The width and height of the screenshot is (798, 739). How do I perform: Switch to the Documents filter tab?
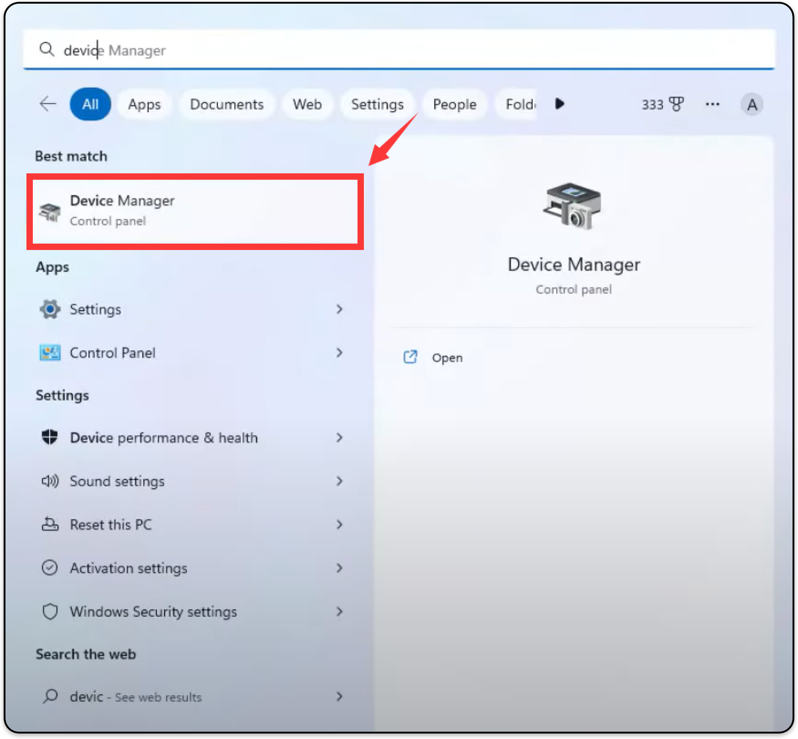[x=227, y=104]
